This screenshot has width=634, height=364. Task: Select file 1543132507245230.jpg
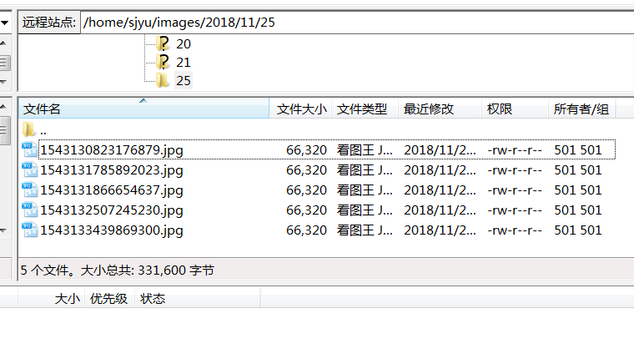(112, 210)
